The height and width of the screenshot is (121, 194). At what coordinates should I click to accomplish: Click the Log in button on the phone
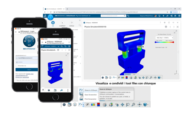(27, 70)
